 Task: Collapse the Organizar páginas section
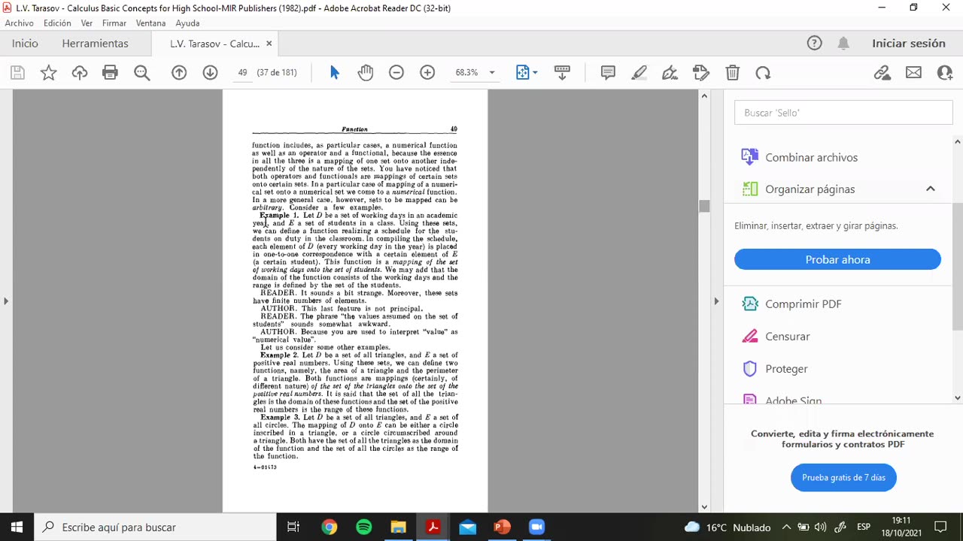(x=931, y=189)
